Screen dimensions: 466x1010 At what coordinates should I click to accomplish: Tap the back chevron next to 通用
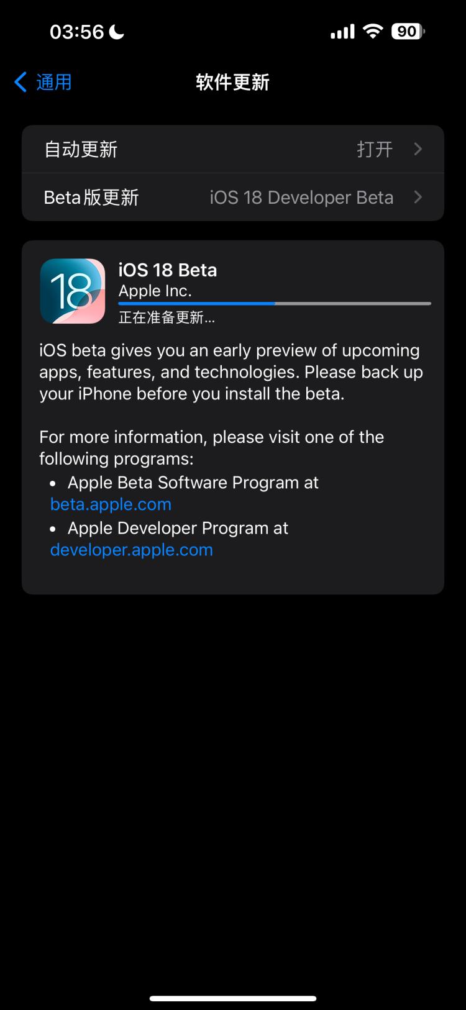[21, 82]
